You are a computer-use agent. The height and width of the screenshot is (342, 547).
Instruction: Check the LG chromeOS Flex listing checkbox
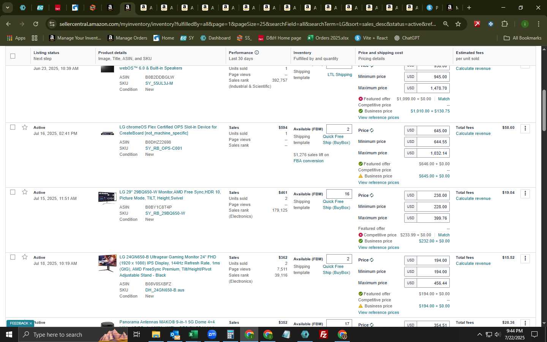tap(13, 127)
